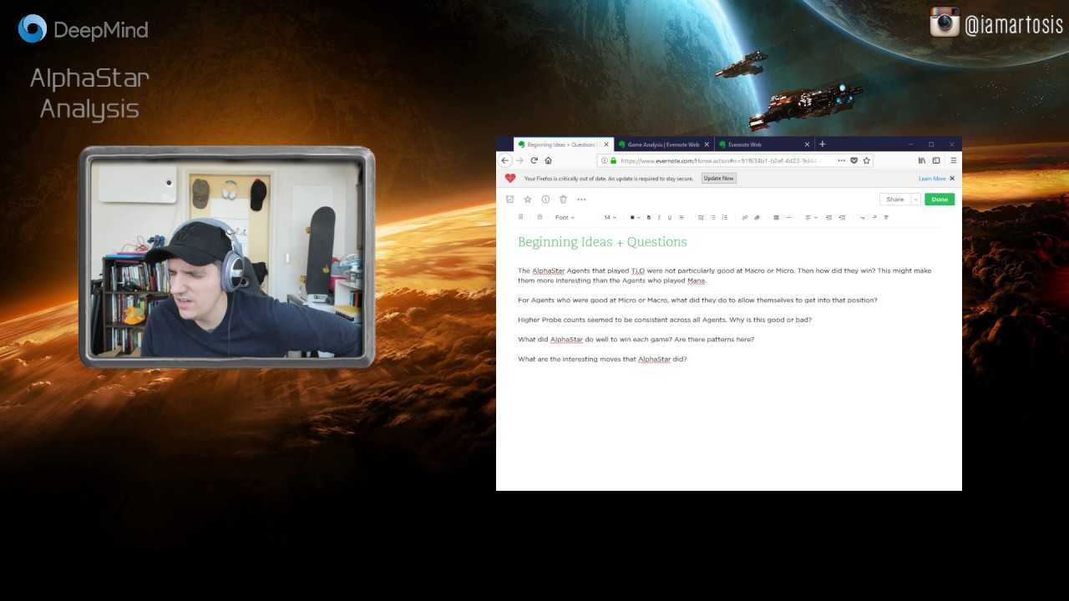Viewport: 1069px width, 601px height.
Task: Toggle bold formatting in editor
Action: [x=649, y=217]
